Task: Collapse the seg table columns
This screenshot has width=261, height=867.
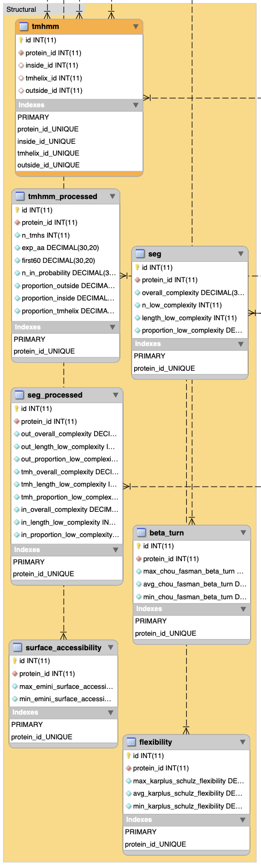Action: (x=241, y=254)
